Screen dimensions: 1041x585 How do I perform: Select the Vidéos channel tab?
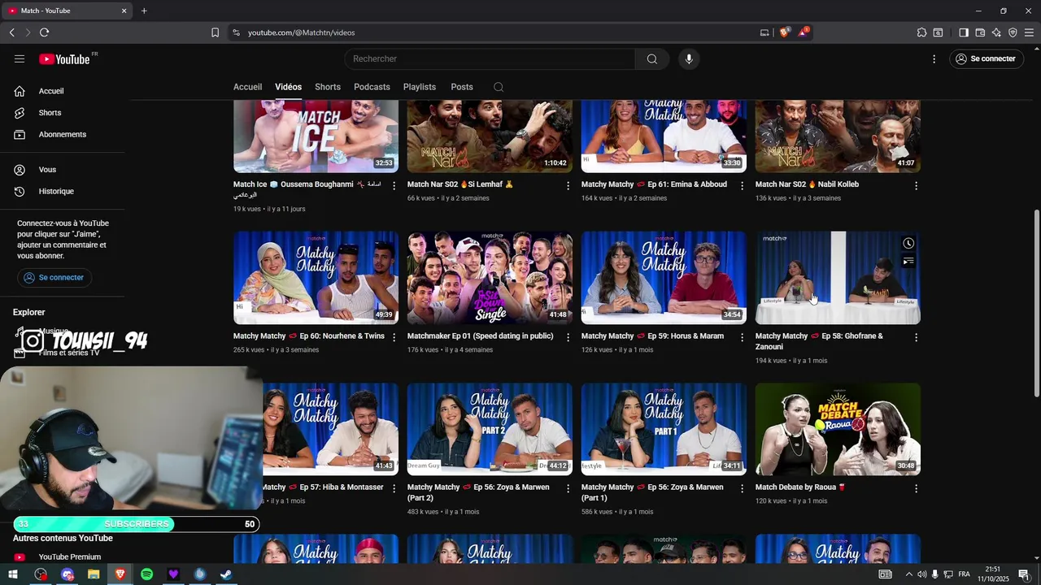(288, 87)
